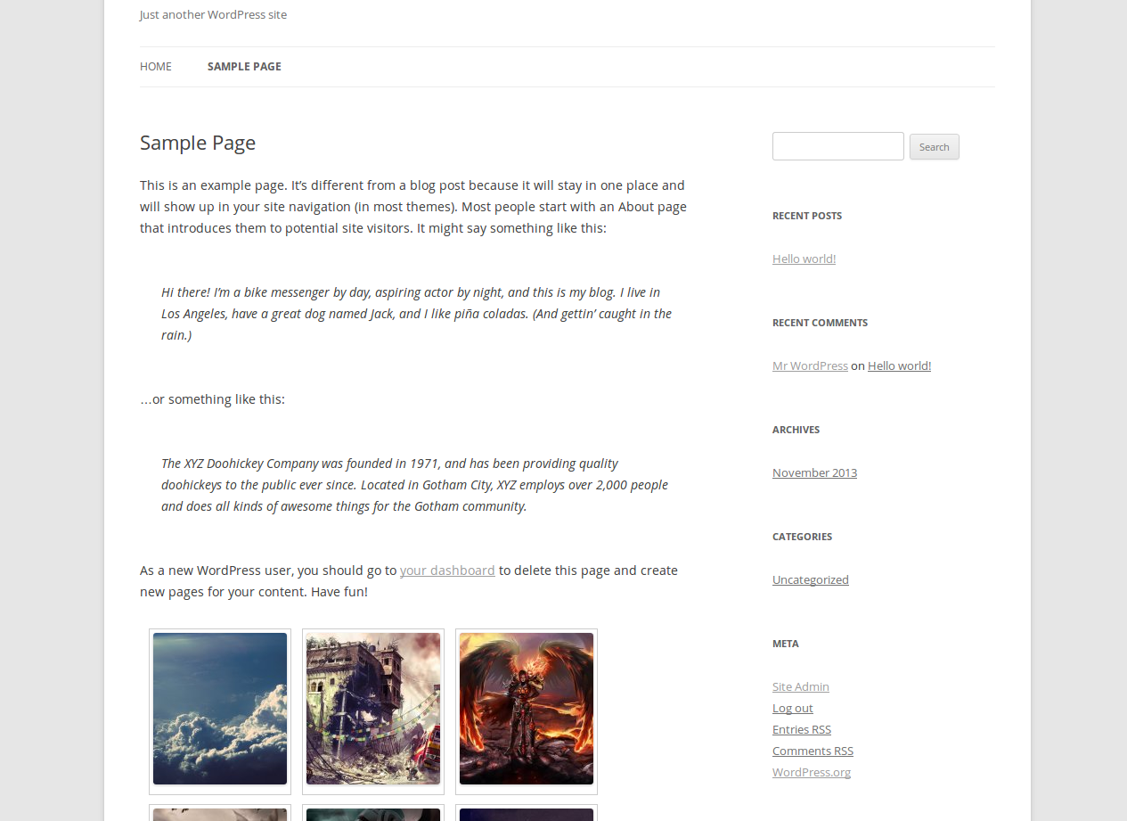Open the Entries RSS feed

801,729
